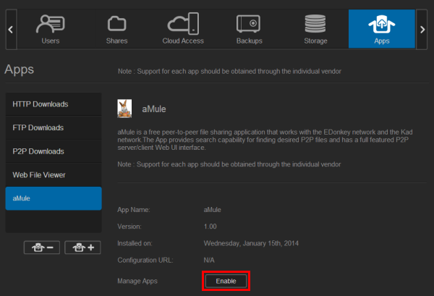Image resolution: width=434 pixels, height=296 pixels.
Task: Go to previous navigation items arrow
Action: (x=11, y=30)
